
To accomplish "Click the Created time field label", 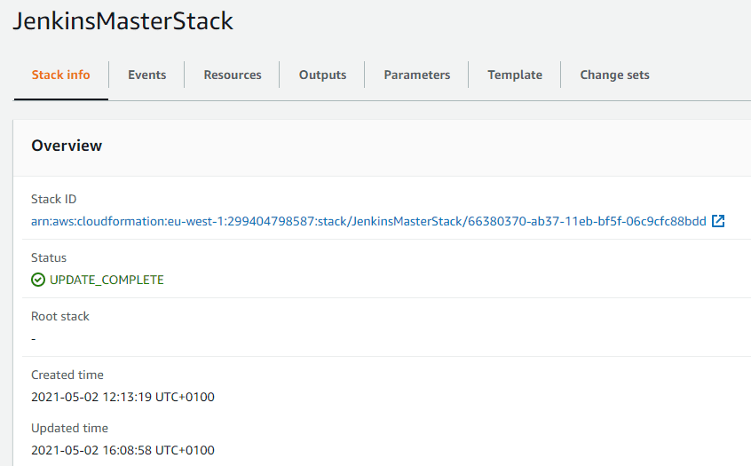I will [x=67, y=375].
